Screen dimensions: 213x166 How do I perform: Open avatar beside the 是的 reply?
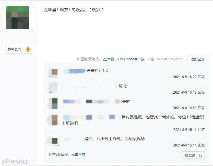(x=55, y=103)
